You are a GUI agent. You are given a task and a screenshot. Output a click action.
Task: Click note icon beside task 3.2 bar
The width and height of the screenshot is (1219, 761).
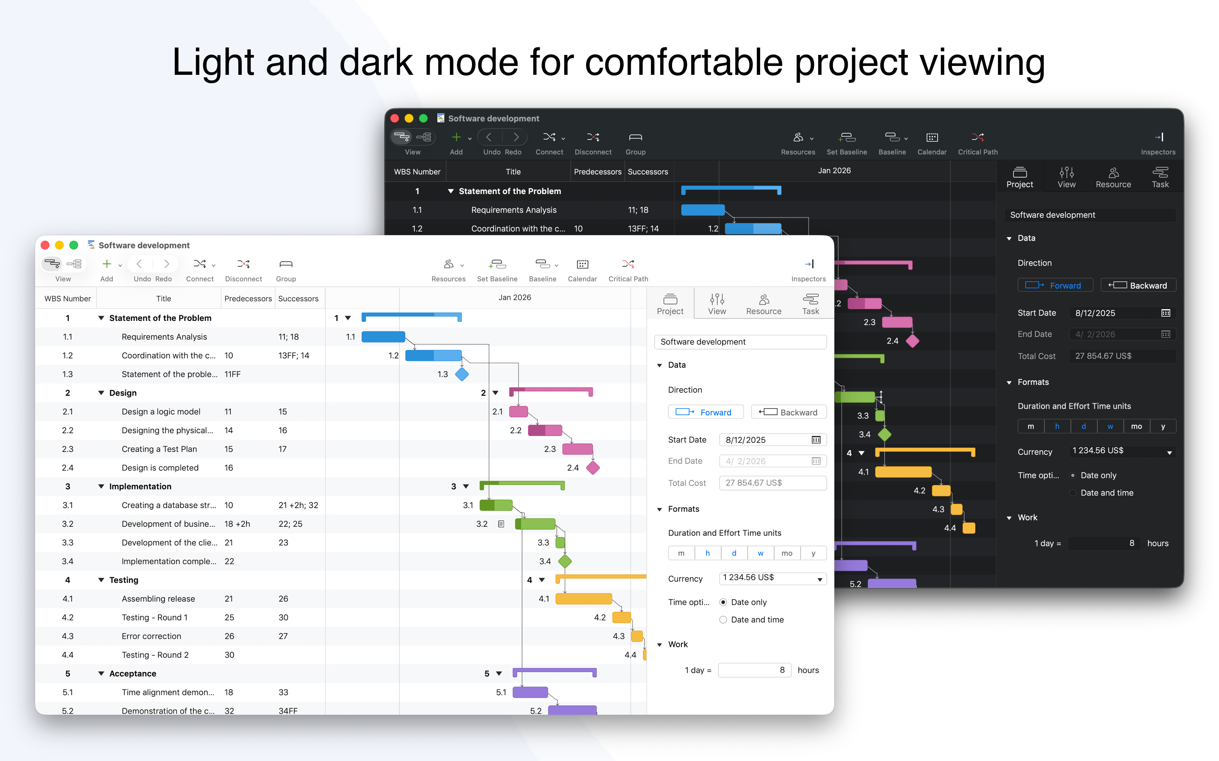click(x=501, y=524)
